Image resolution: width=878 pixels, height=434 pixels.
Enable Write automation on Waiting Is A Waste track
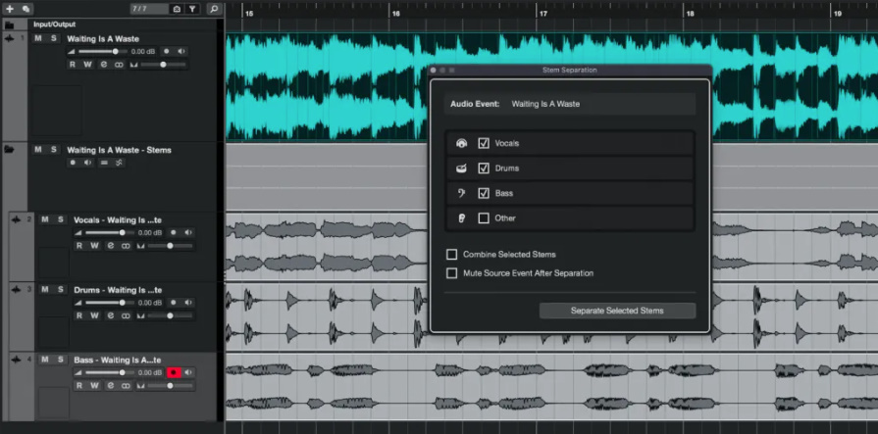point(87,65)
